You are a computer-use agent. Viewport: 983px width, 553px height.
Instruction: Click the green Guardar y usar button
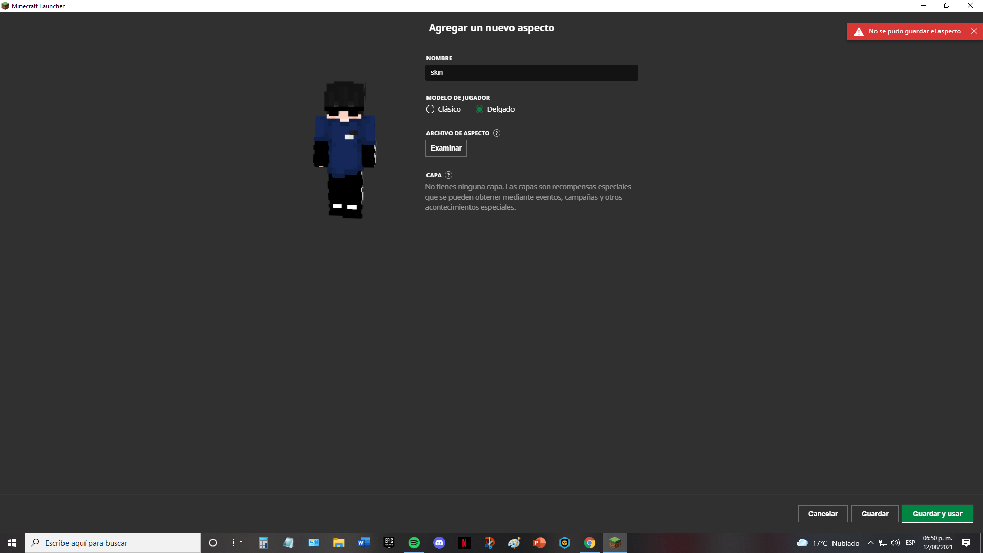point(937,514)
